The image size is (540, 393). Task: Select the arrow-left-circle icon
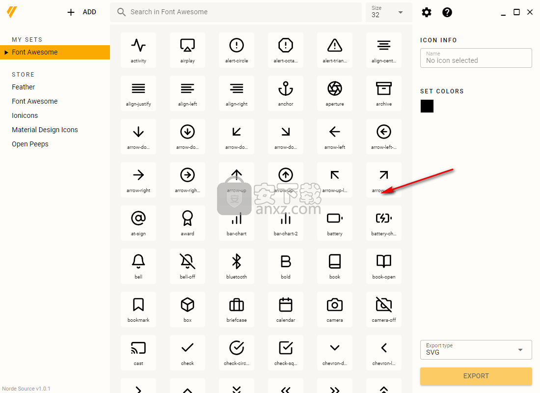tap(384, 137)
